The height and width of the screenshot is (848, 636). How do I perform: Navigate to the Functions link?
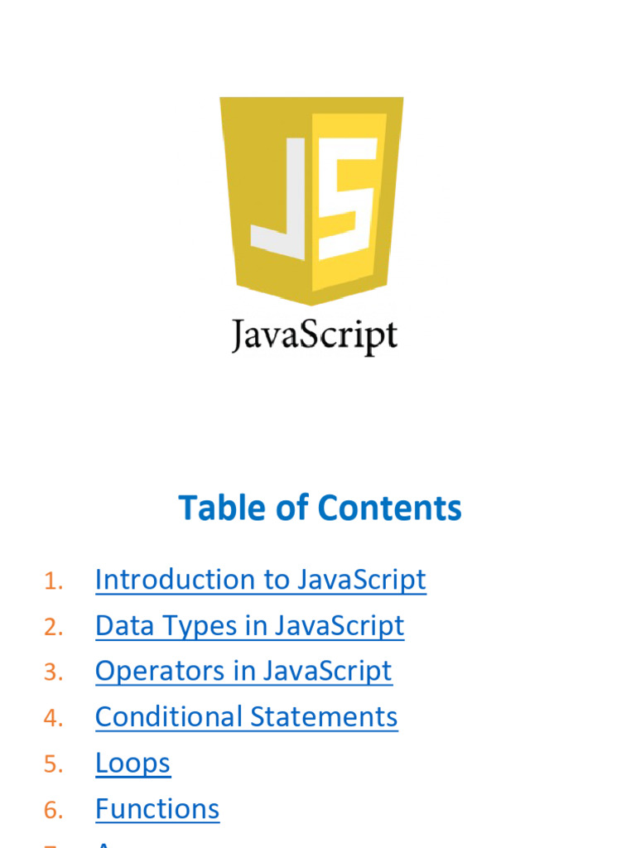click(x=157, y=808)
